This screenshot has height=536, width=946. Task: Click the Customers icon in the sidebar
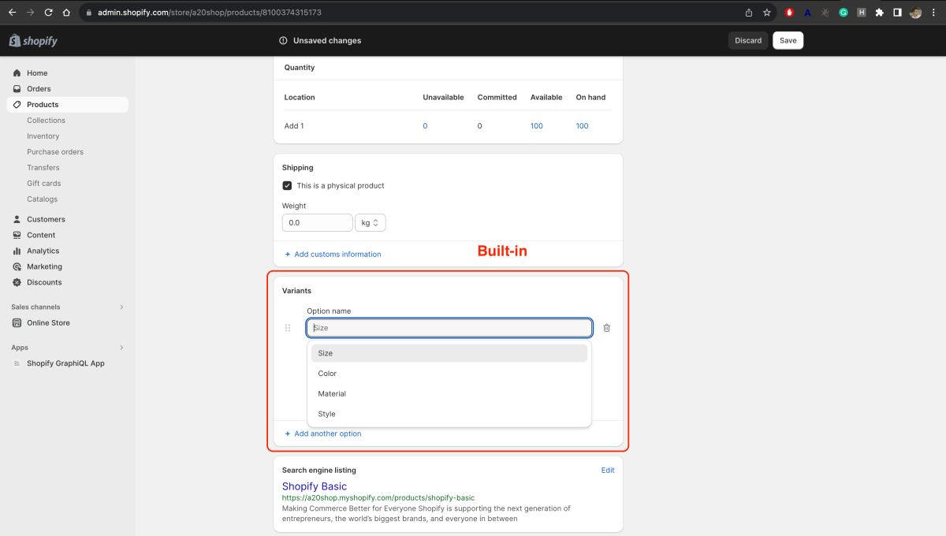[17, 219]
